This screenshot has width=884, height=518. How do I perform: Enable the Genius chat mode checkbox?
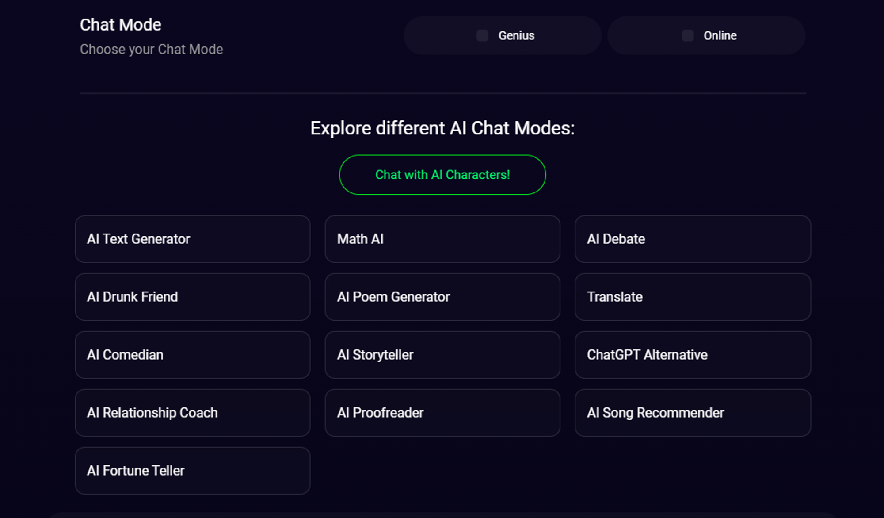pos(482,35)
